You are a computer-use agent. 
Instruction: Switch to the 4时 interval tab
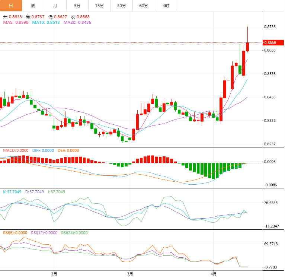166,6
